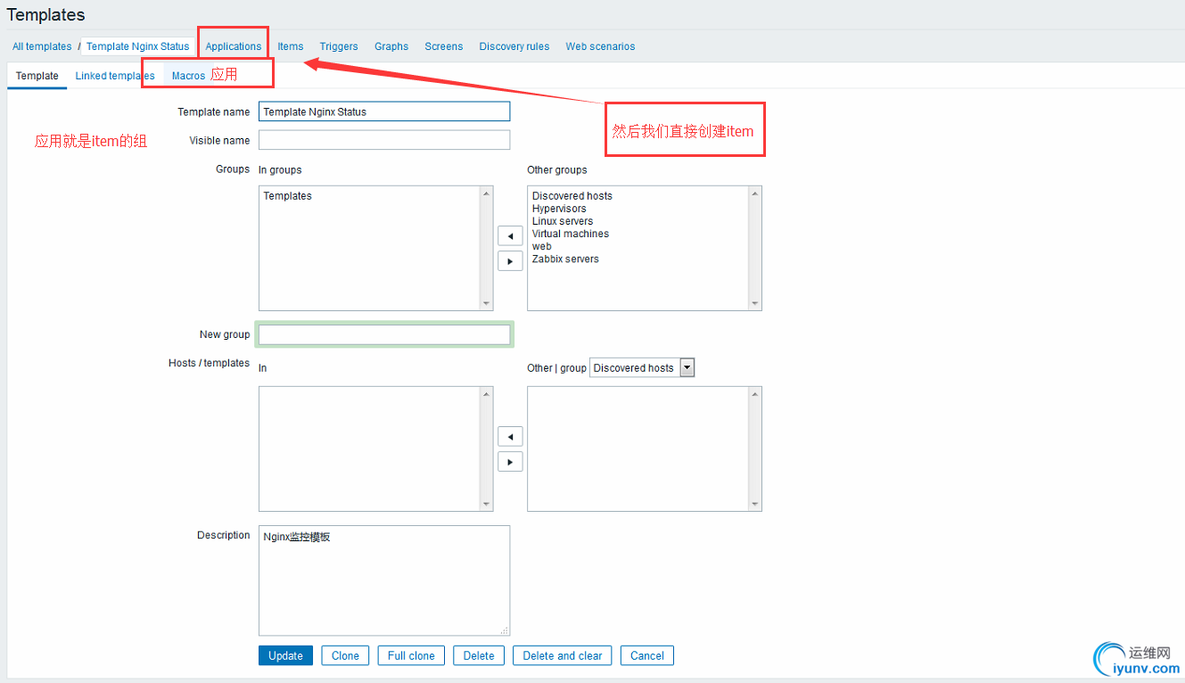Select Discovered hosts in the Other groups list
This screenshot has width=1185, height=683.
point(572,196)
